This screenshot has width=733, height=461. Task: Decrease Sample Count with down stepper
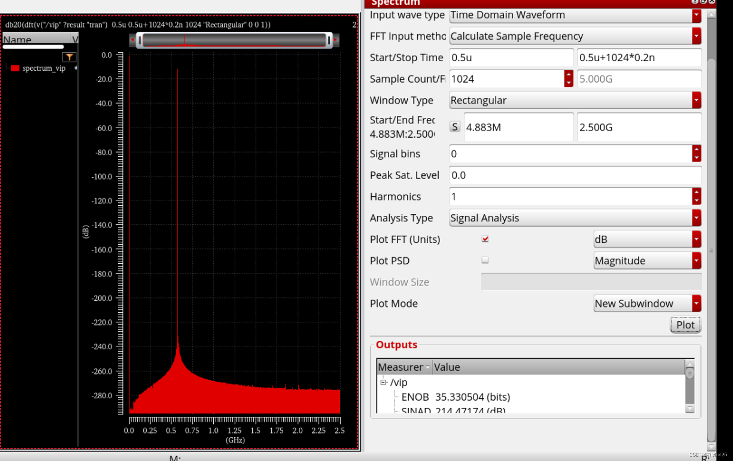[x=568, y=83]
